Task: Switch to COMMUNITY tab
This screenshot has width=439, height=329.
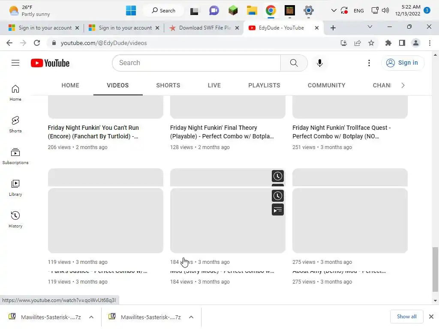Action: pyautogui.click(x=326, y=85)
